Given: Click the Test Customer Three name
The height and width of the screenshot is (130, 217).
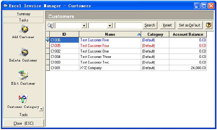Looking at the screenshot, I should 96,57.
